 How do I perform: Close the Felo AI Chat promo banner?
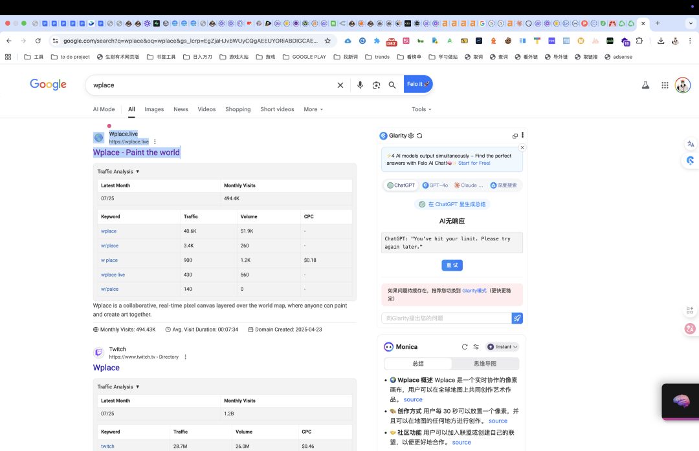click(x=522, y=148)
